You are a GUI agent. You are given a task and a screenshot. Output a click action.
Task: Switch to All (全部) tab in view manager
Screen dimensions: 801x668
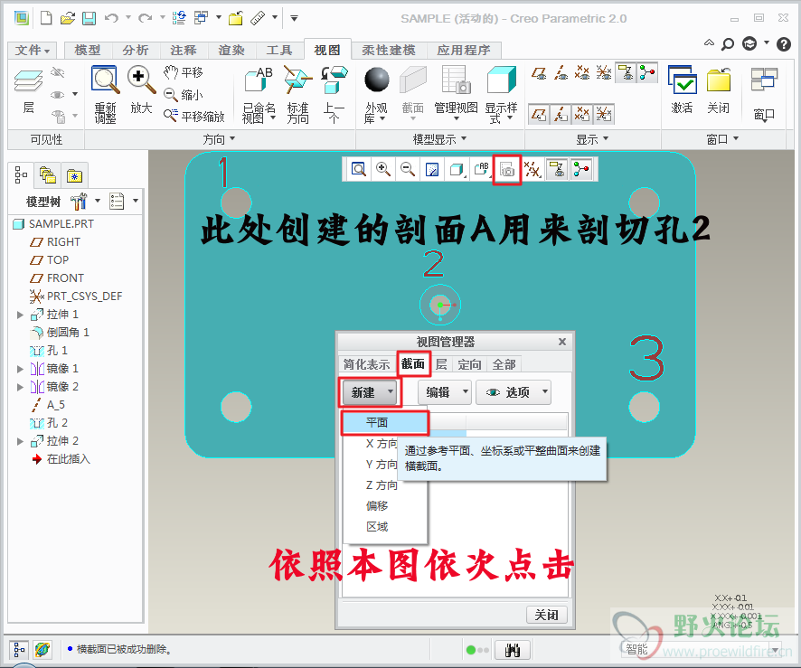(x=504, y=364)
